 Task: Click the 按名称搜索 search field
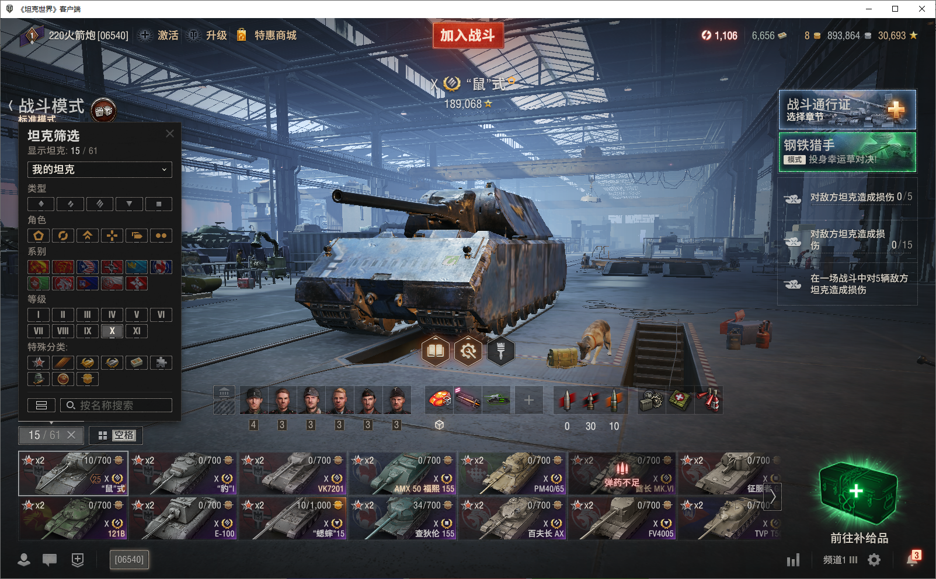[x=116, y=405]
